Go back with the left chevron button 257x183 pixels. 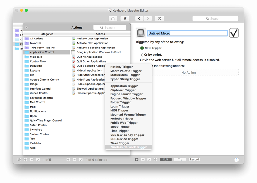pos(139,19)
